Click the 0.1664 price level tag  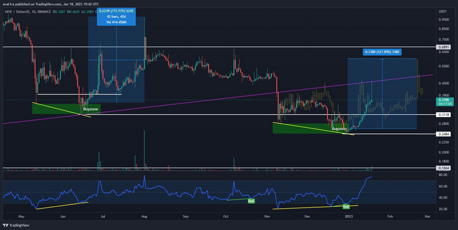(444, 168)
